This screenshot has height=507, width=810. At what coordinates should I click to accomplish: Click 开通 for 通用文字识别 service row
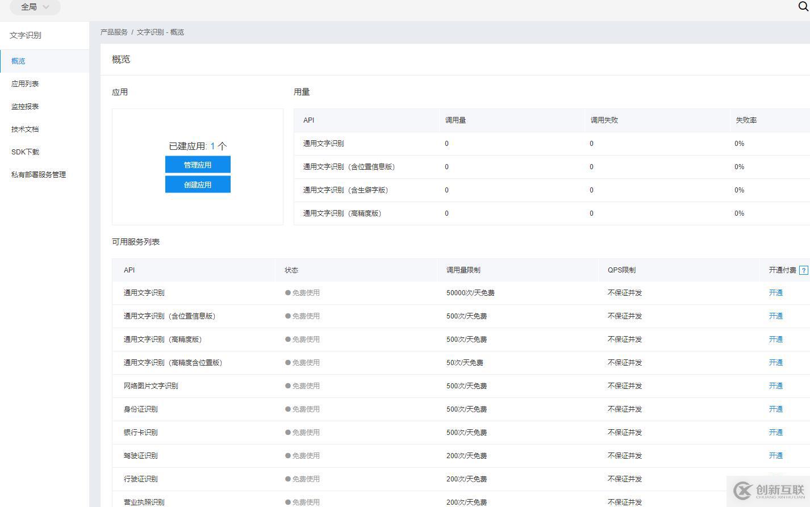(x=775, y=293)
